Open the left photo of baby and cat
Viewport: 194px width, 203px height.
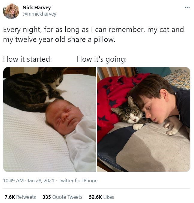tap(50, 119)
